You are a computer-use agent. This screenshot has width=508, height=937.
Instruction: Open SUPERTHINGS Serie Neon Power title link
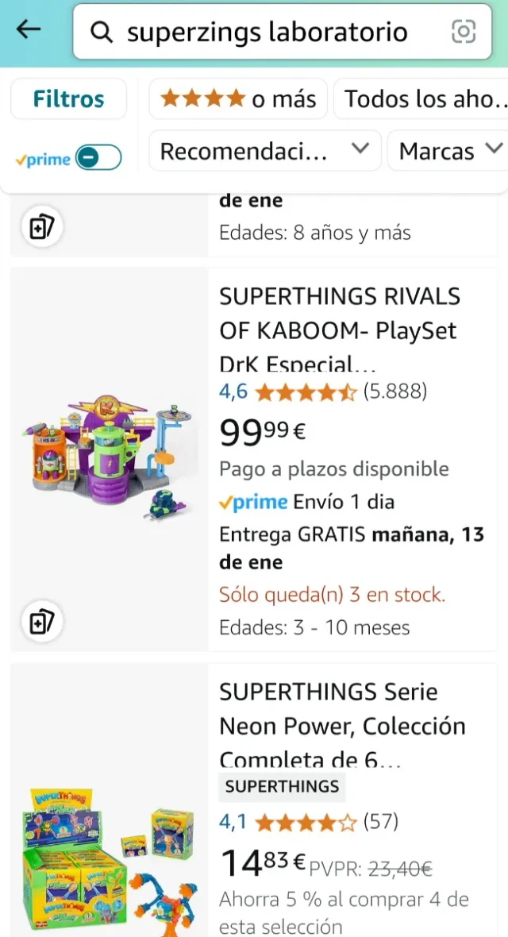(342, 725)
